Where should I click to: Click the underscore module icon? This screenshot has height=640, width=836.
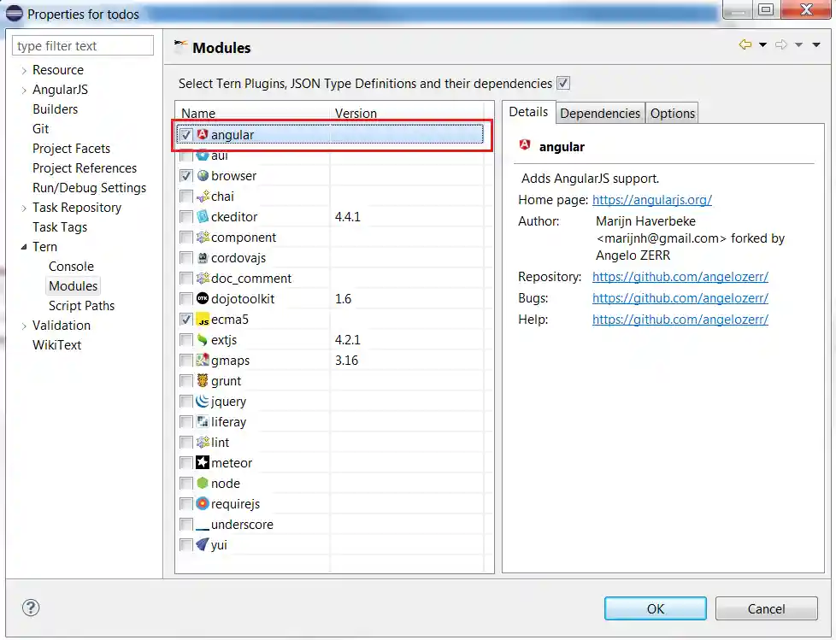point(203,524)
